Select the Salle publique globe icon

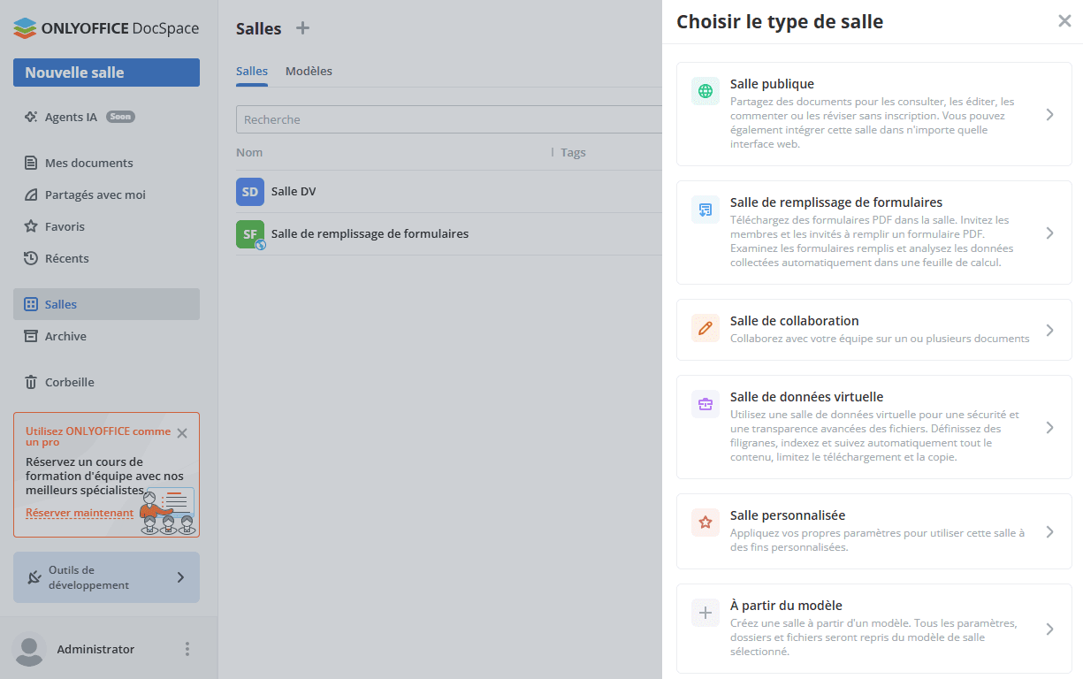pyautogui.click(x=705, y=92)
